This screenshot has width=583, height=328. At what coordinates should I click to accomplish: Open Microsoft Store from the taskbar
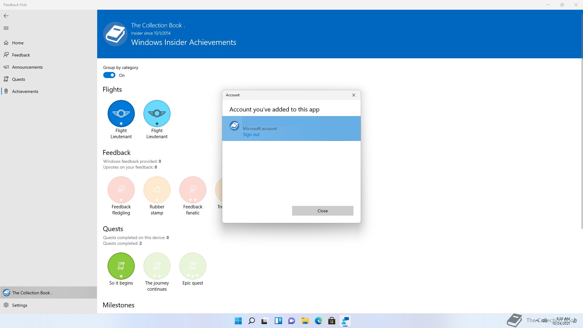(332, 321)
